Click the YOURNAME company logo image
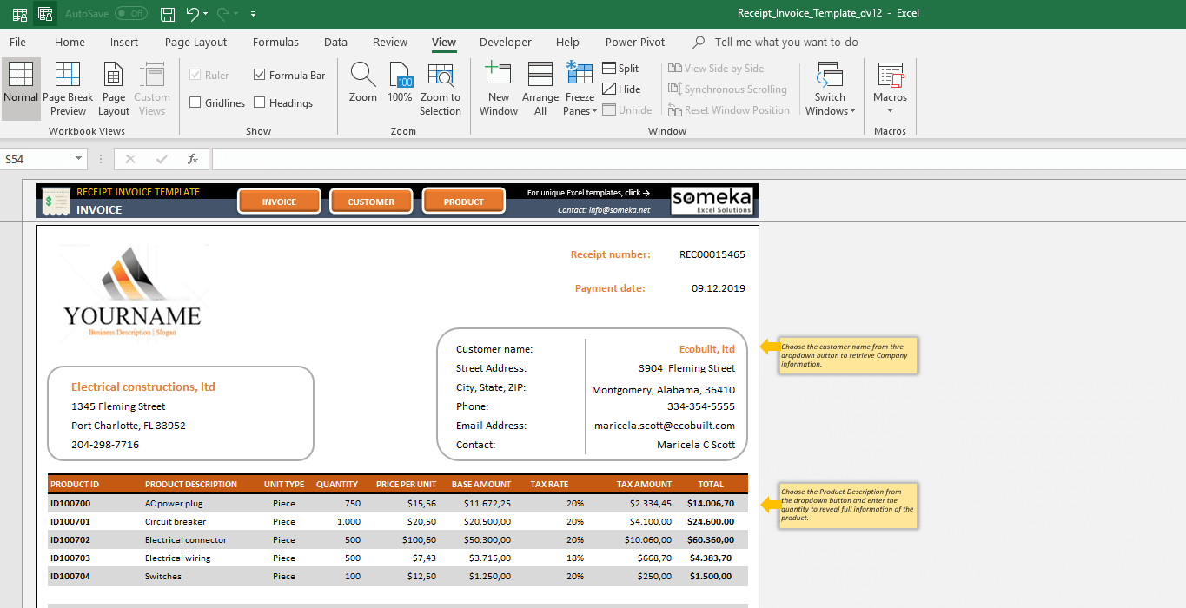The height and width of the screenshot is (608, 1186). click(x=133, y=294)
